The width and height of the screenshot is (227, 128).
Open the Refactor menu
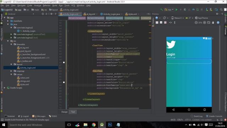click(46, 6)
